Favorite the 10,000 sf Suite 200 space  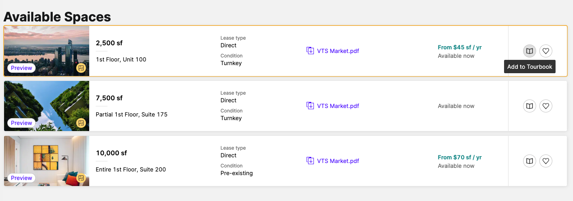[546, 161]
